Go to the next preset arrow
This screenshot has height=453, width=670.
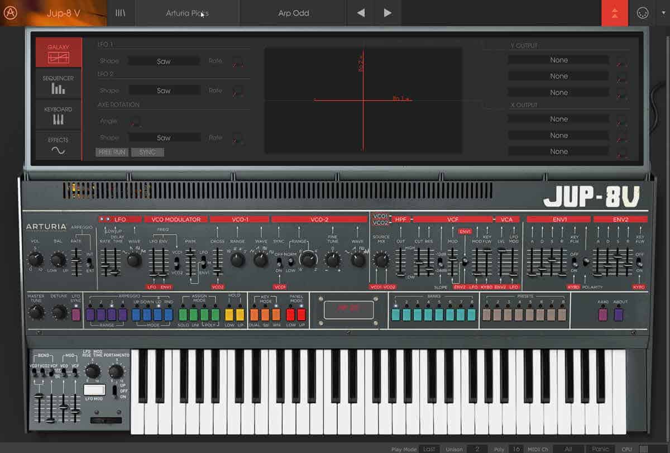(387, 13)
